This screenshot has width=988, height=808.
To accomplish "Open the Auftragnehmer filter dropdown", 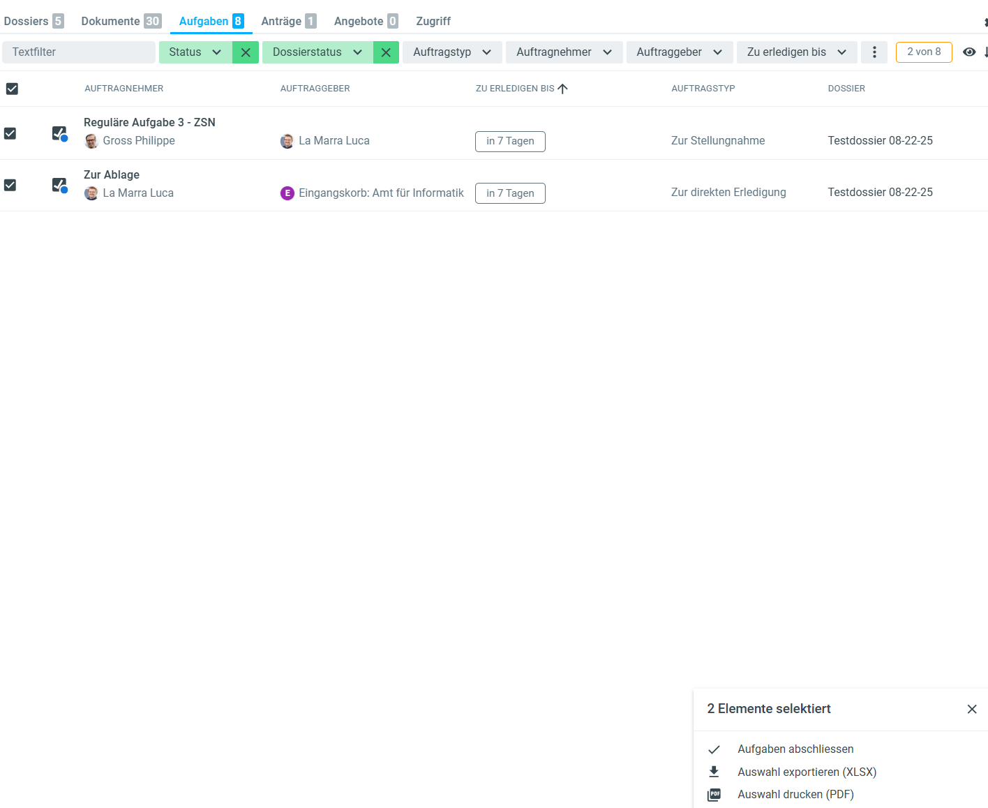I will 564,52.
